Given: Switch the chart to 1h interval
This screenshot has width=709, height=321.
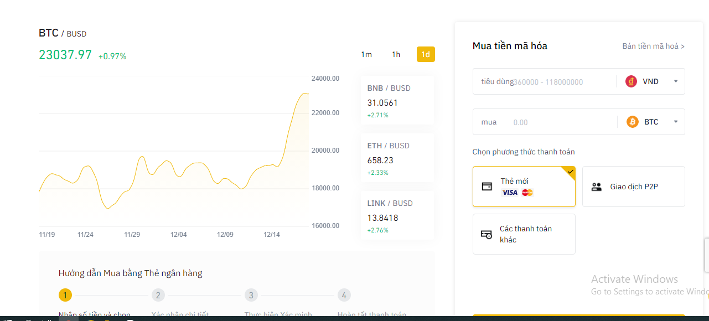Looking at the screenshot, I should coord(396,54).
